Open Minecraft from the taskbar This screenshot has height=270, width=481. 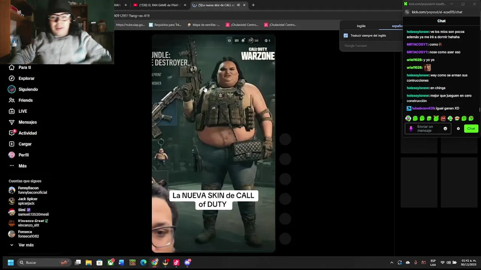[133, 262]
